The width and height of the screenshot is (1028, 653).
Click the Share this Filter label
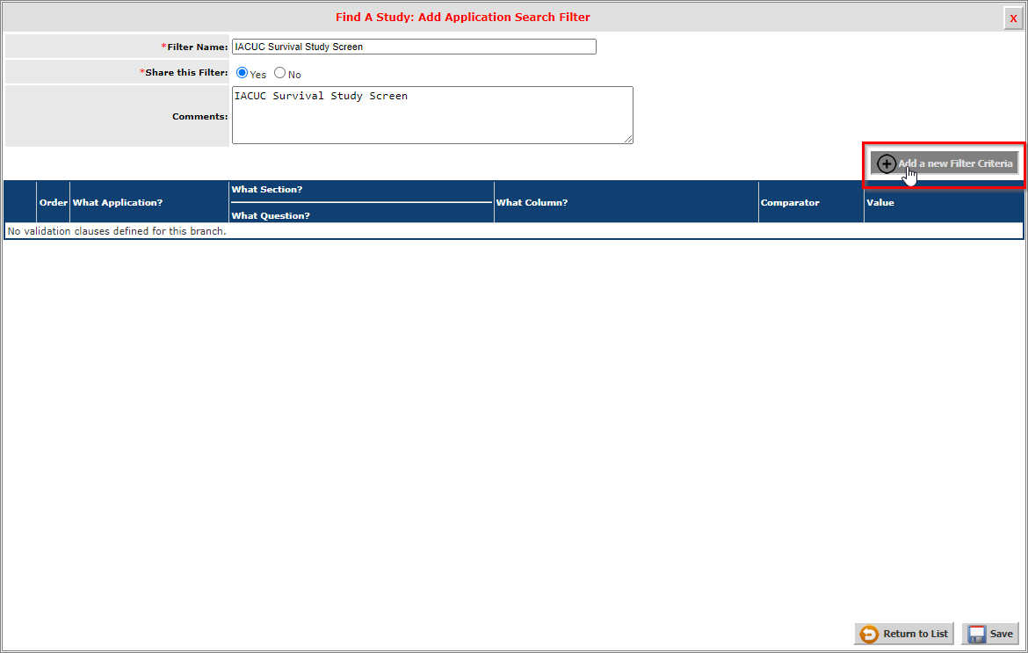[x=184, y=73]
